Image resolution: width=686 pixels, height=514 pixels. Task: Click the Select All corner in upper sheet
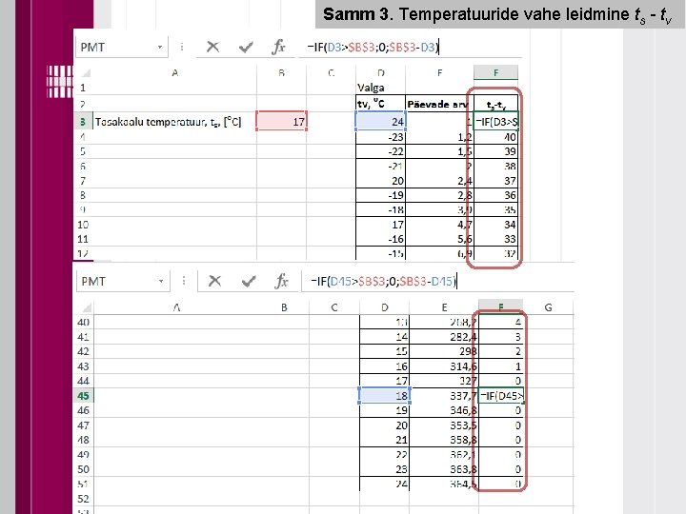pos(86,72)
